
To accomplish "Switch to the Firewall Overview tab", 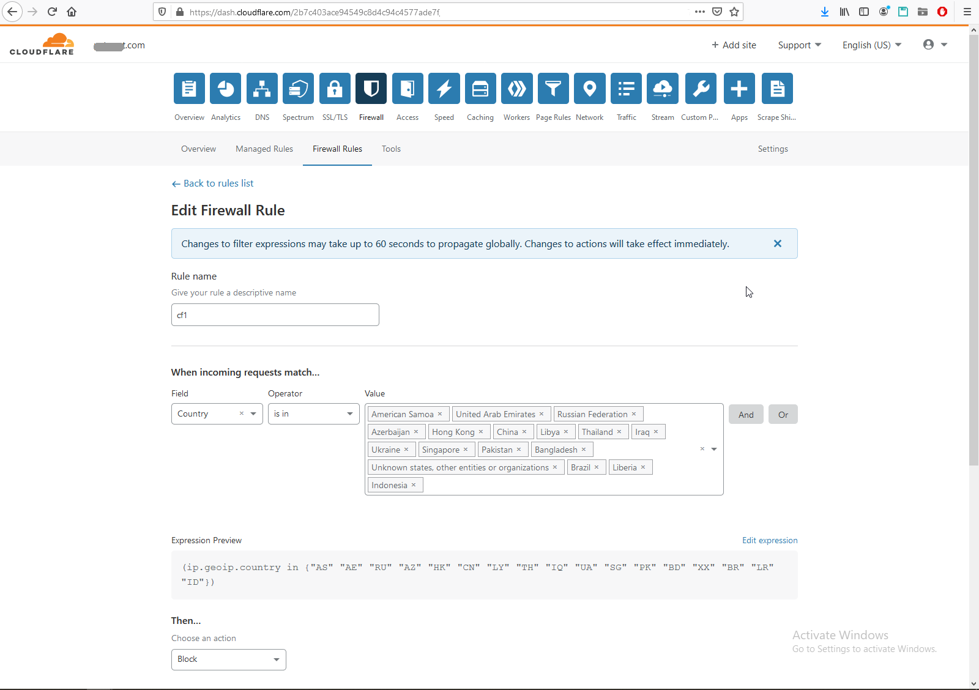I will click(x=198, y=149).
